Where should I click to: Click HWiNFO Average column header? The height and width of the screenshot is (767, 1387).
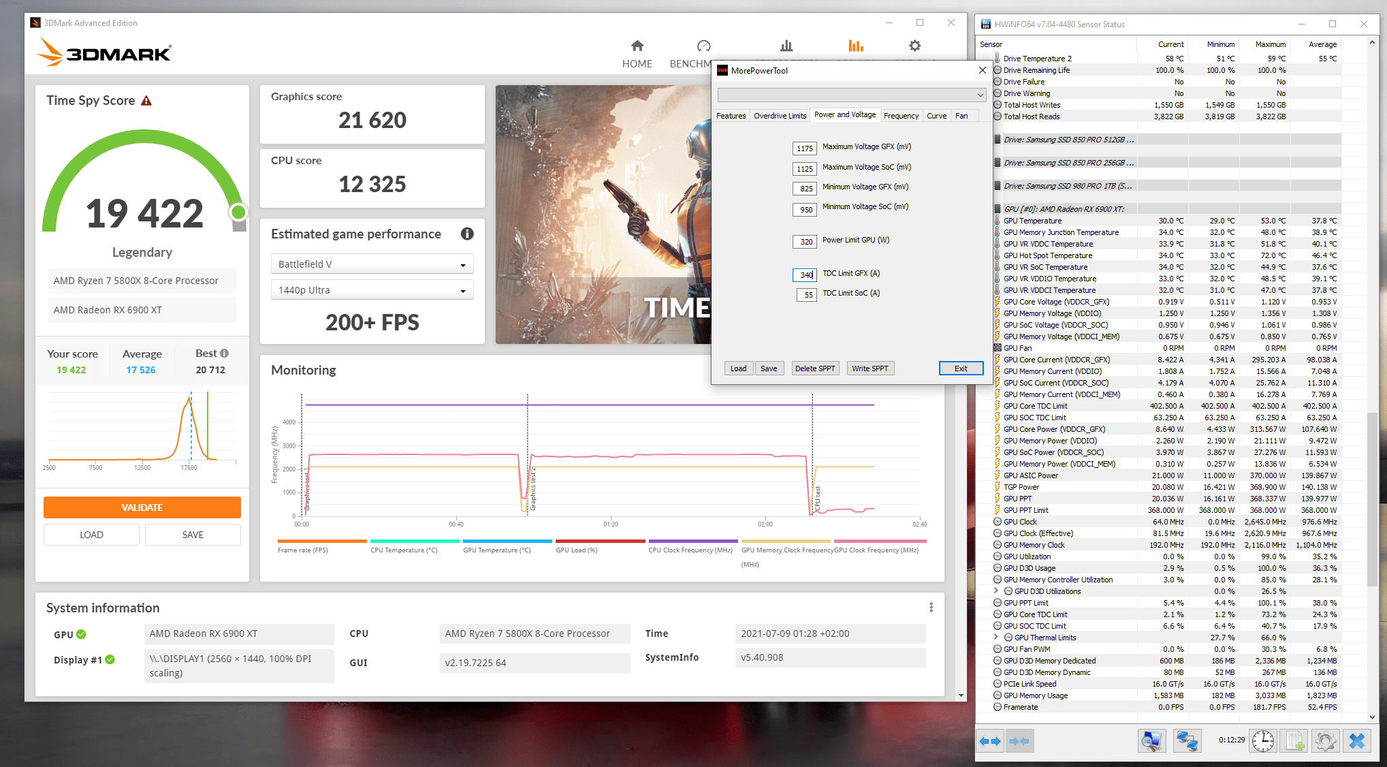coord(1316,44)
